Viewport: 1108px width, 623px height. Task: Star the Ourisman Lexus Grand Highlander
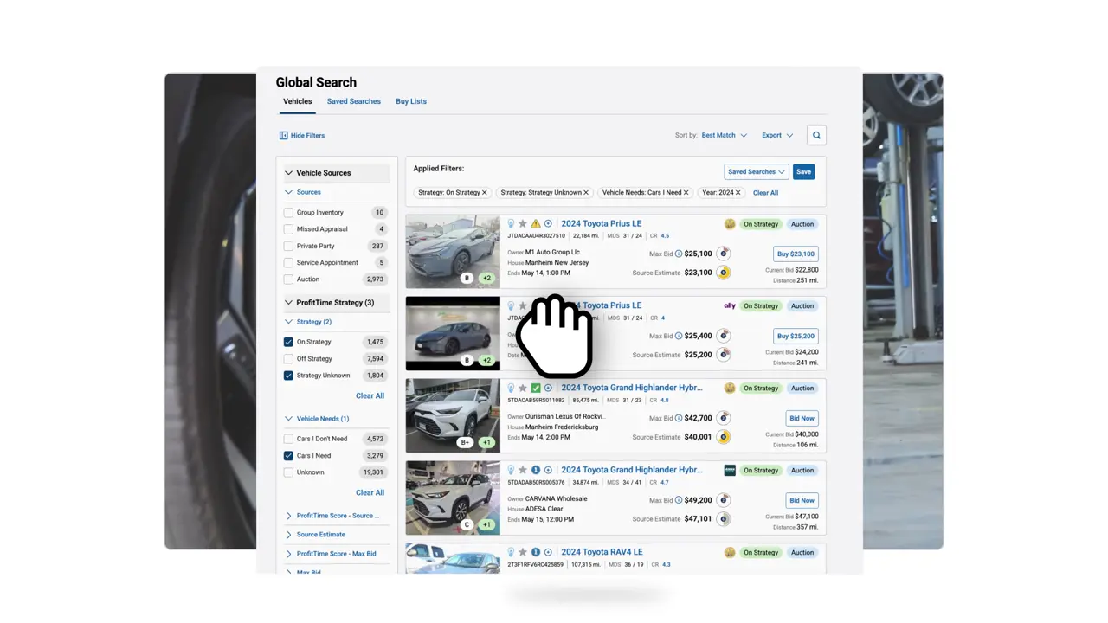pos(523,389)
